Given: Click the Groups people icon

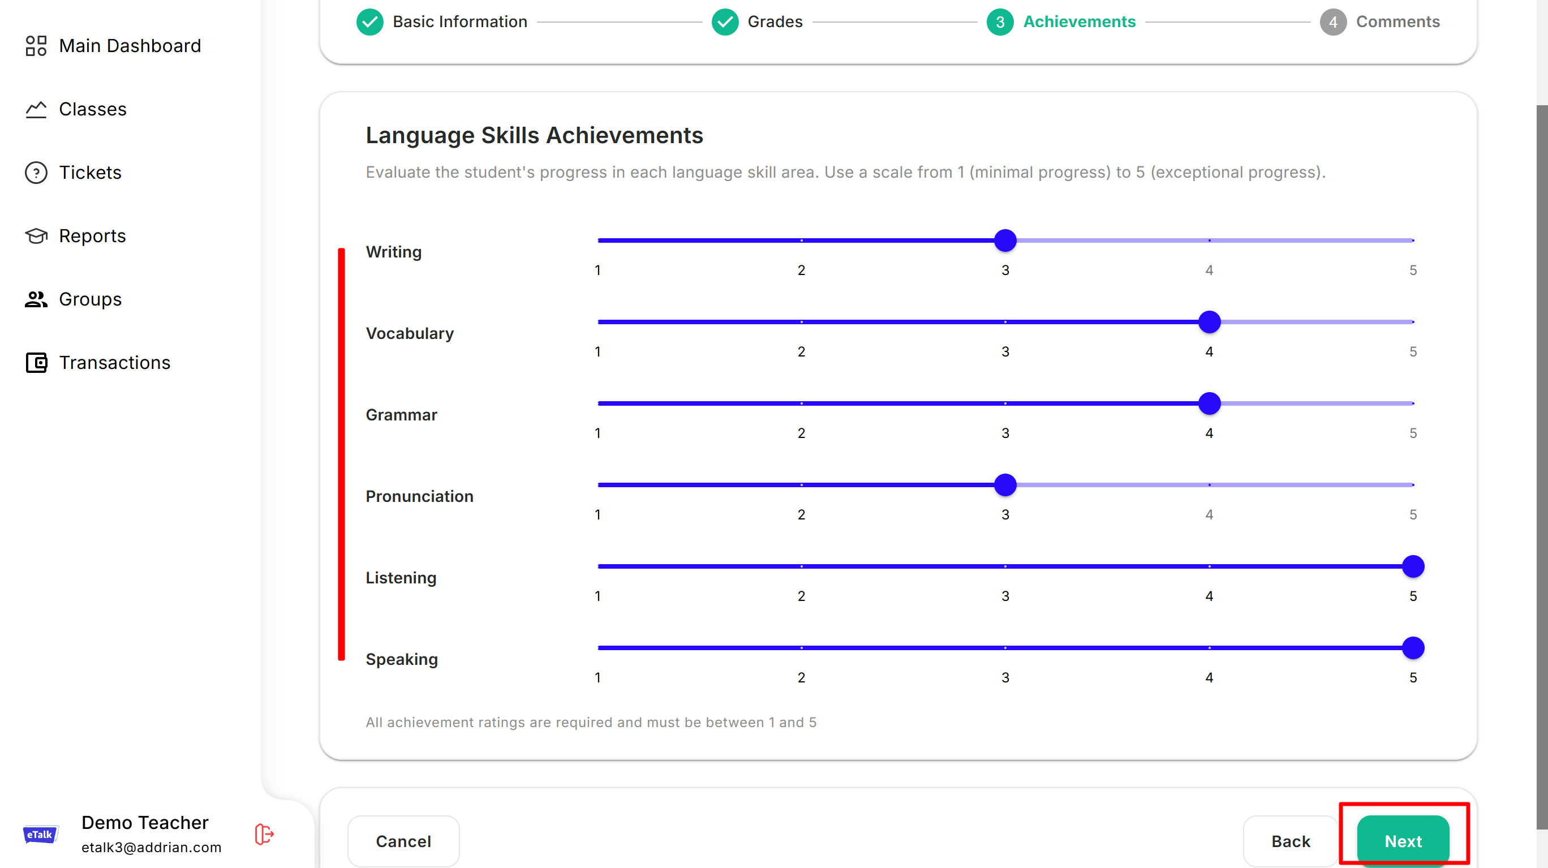Looking at the screenshot, I should pyautogui.click(x=36, y=299).
